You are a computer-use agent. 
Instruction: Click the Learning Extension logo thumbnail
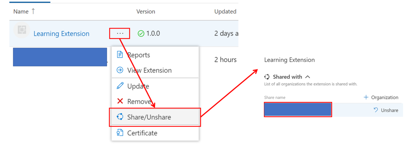(22, 30)
